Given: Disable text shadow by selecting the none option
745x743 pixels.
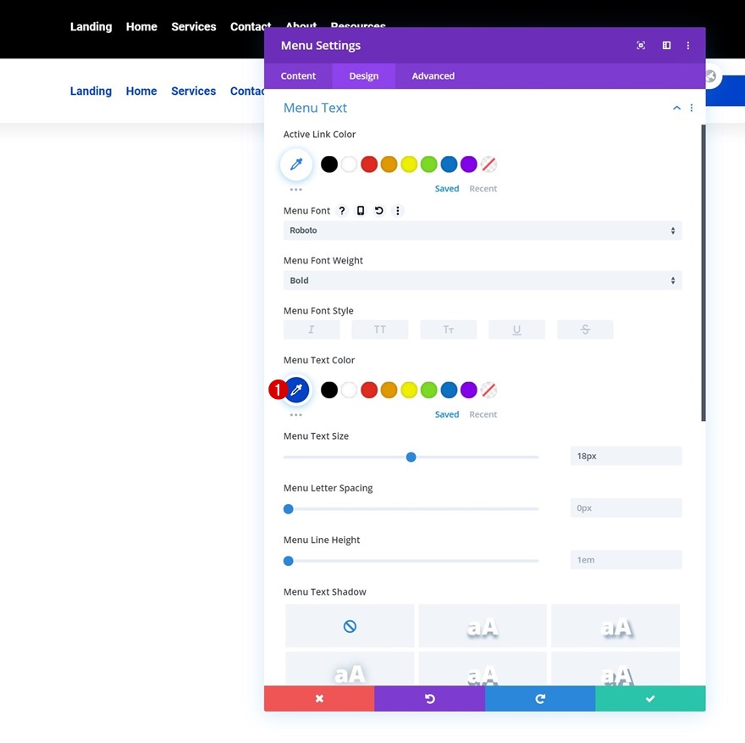Looking at the screenshot, I should pyautogui.click(x=349, y=626).
